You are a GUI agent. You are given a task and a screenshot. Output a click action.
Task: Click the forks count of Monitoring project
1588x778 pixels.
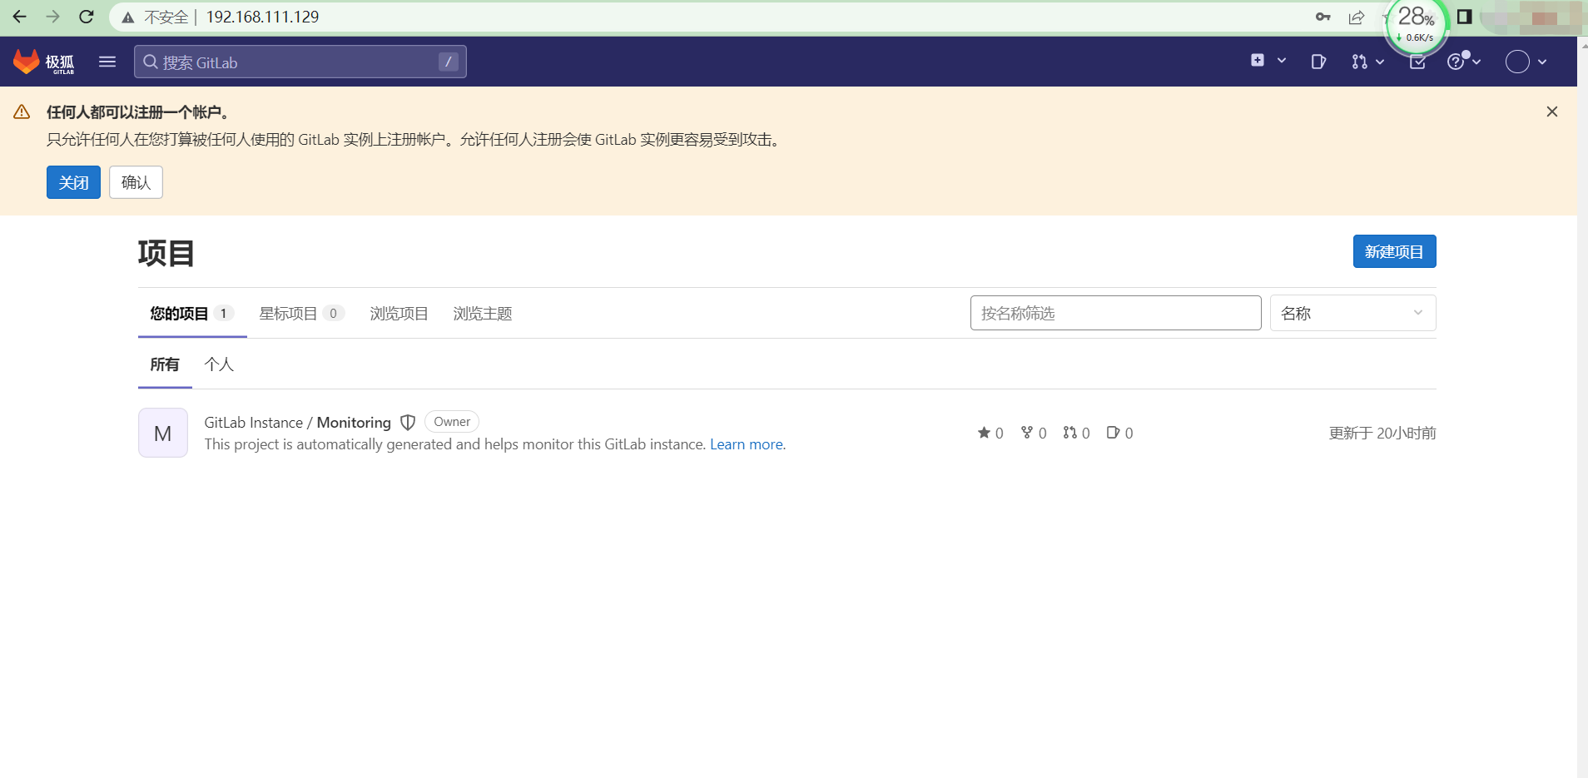coord(1034,433)
